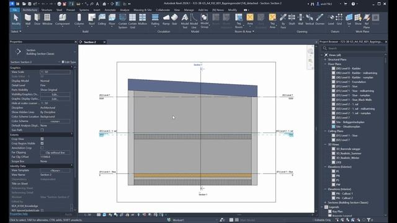Click the Dormer opening tool
397x223 pixels.
[320, 19]
